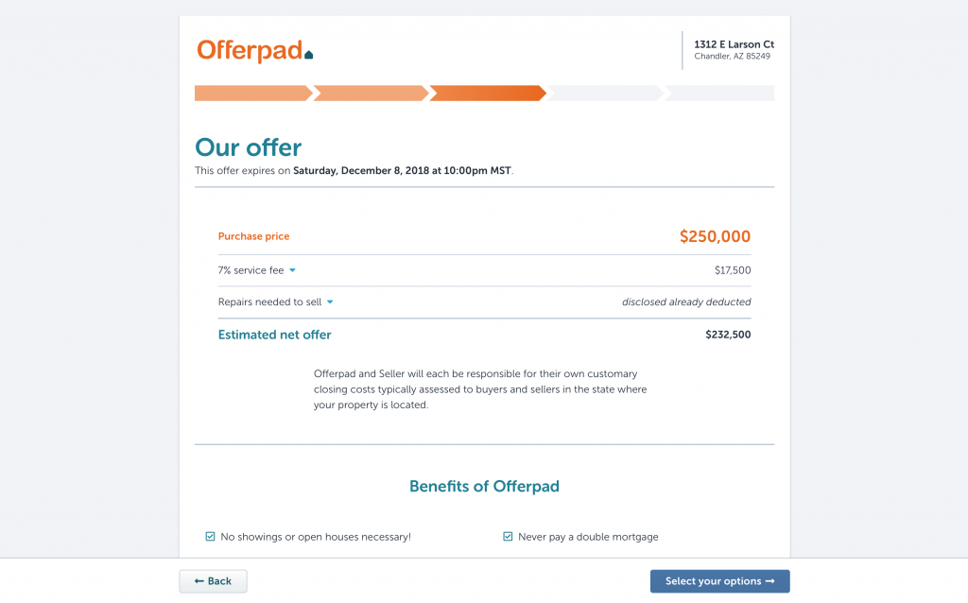Toggle the Never pay a double mortgage checkbox
968x603 pixels.
point(508,536)
